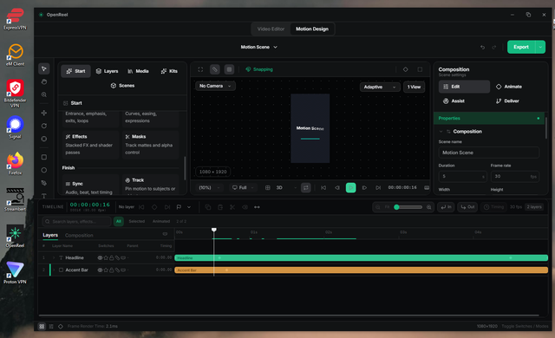
Task: Select the zoom magnifier tool in left toolbar
Action: 44,94
